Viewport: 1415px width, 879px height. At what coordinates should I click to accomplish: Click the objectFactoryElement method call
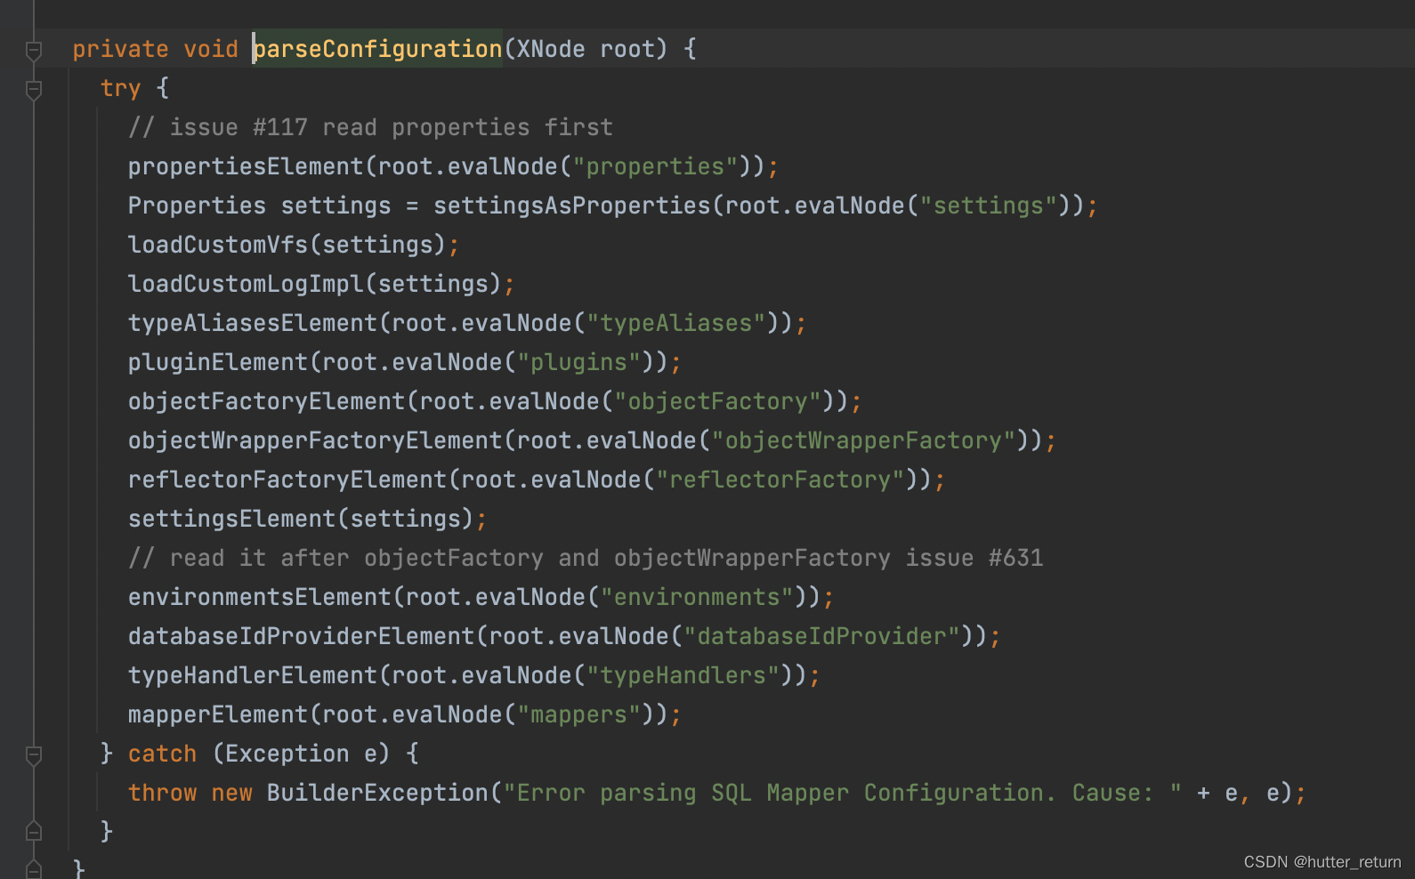(x=267, y=401)
